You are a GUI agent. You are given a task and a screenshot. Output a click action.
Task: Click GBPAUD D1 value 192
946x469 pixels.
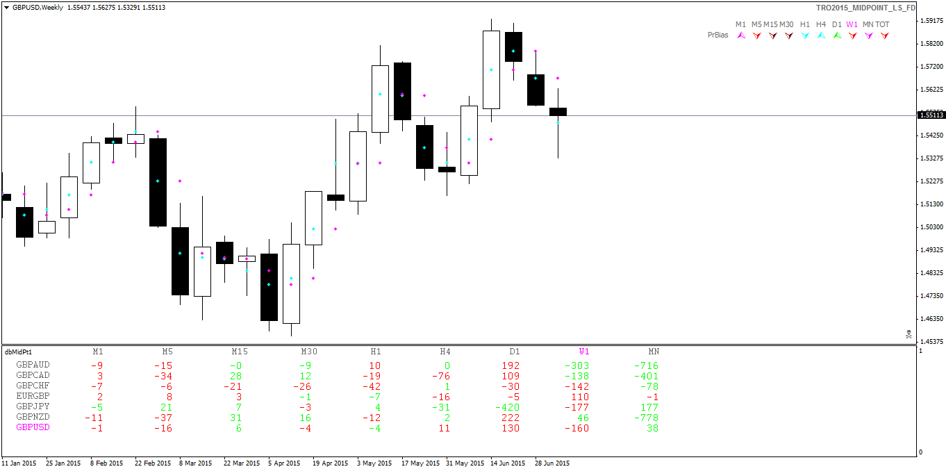click(511, 365)
